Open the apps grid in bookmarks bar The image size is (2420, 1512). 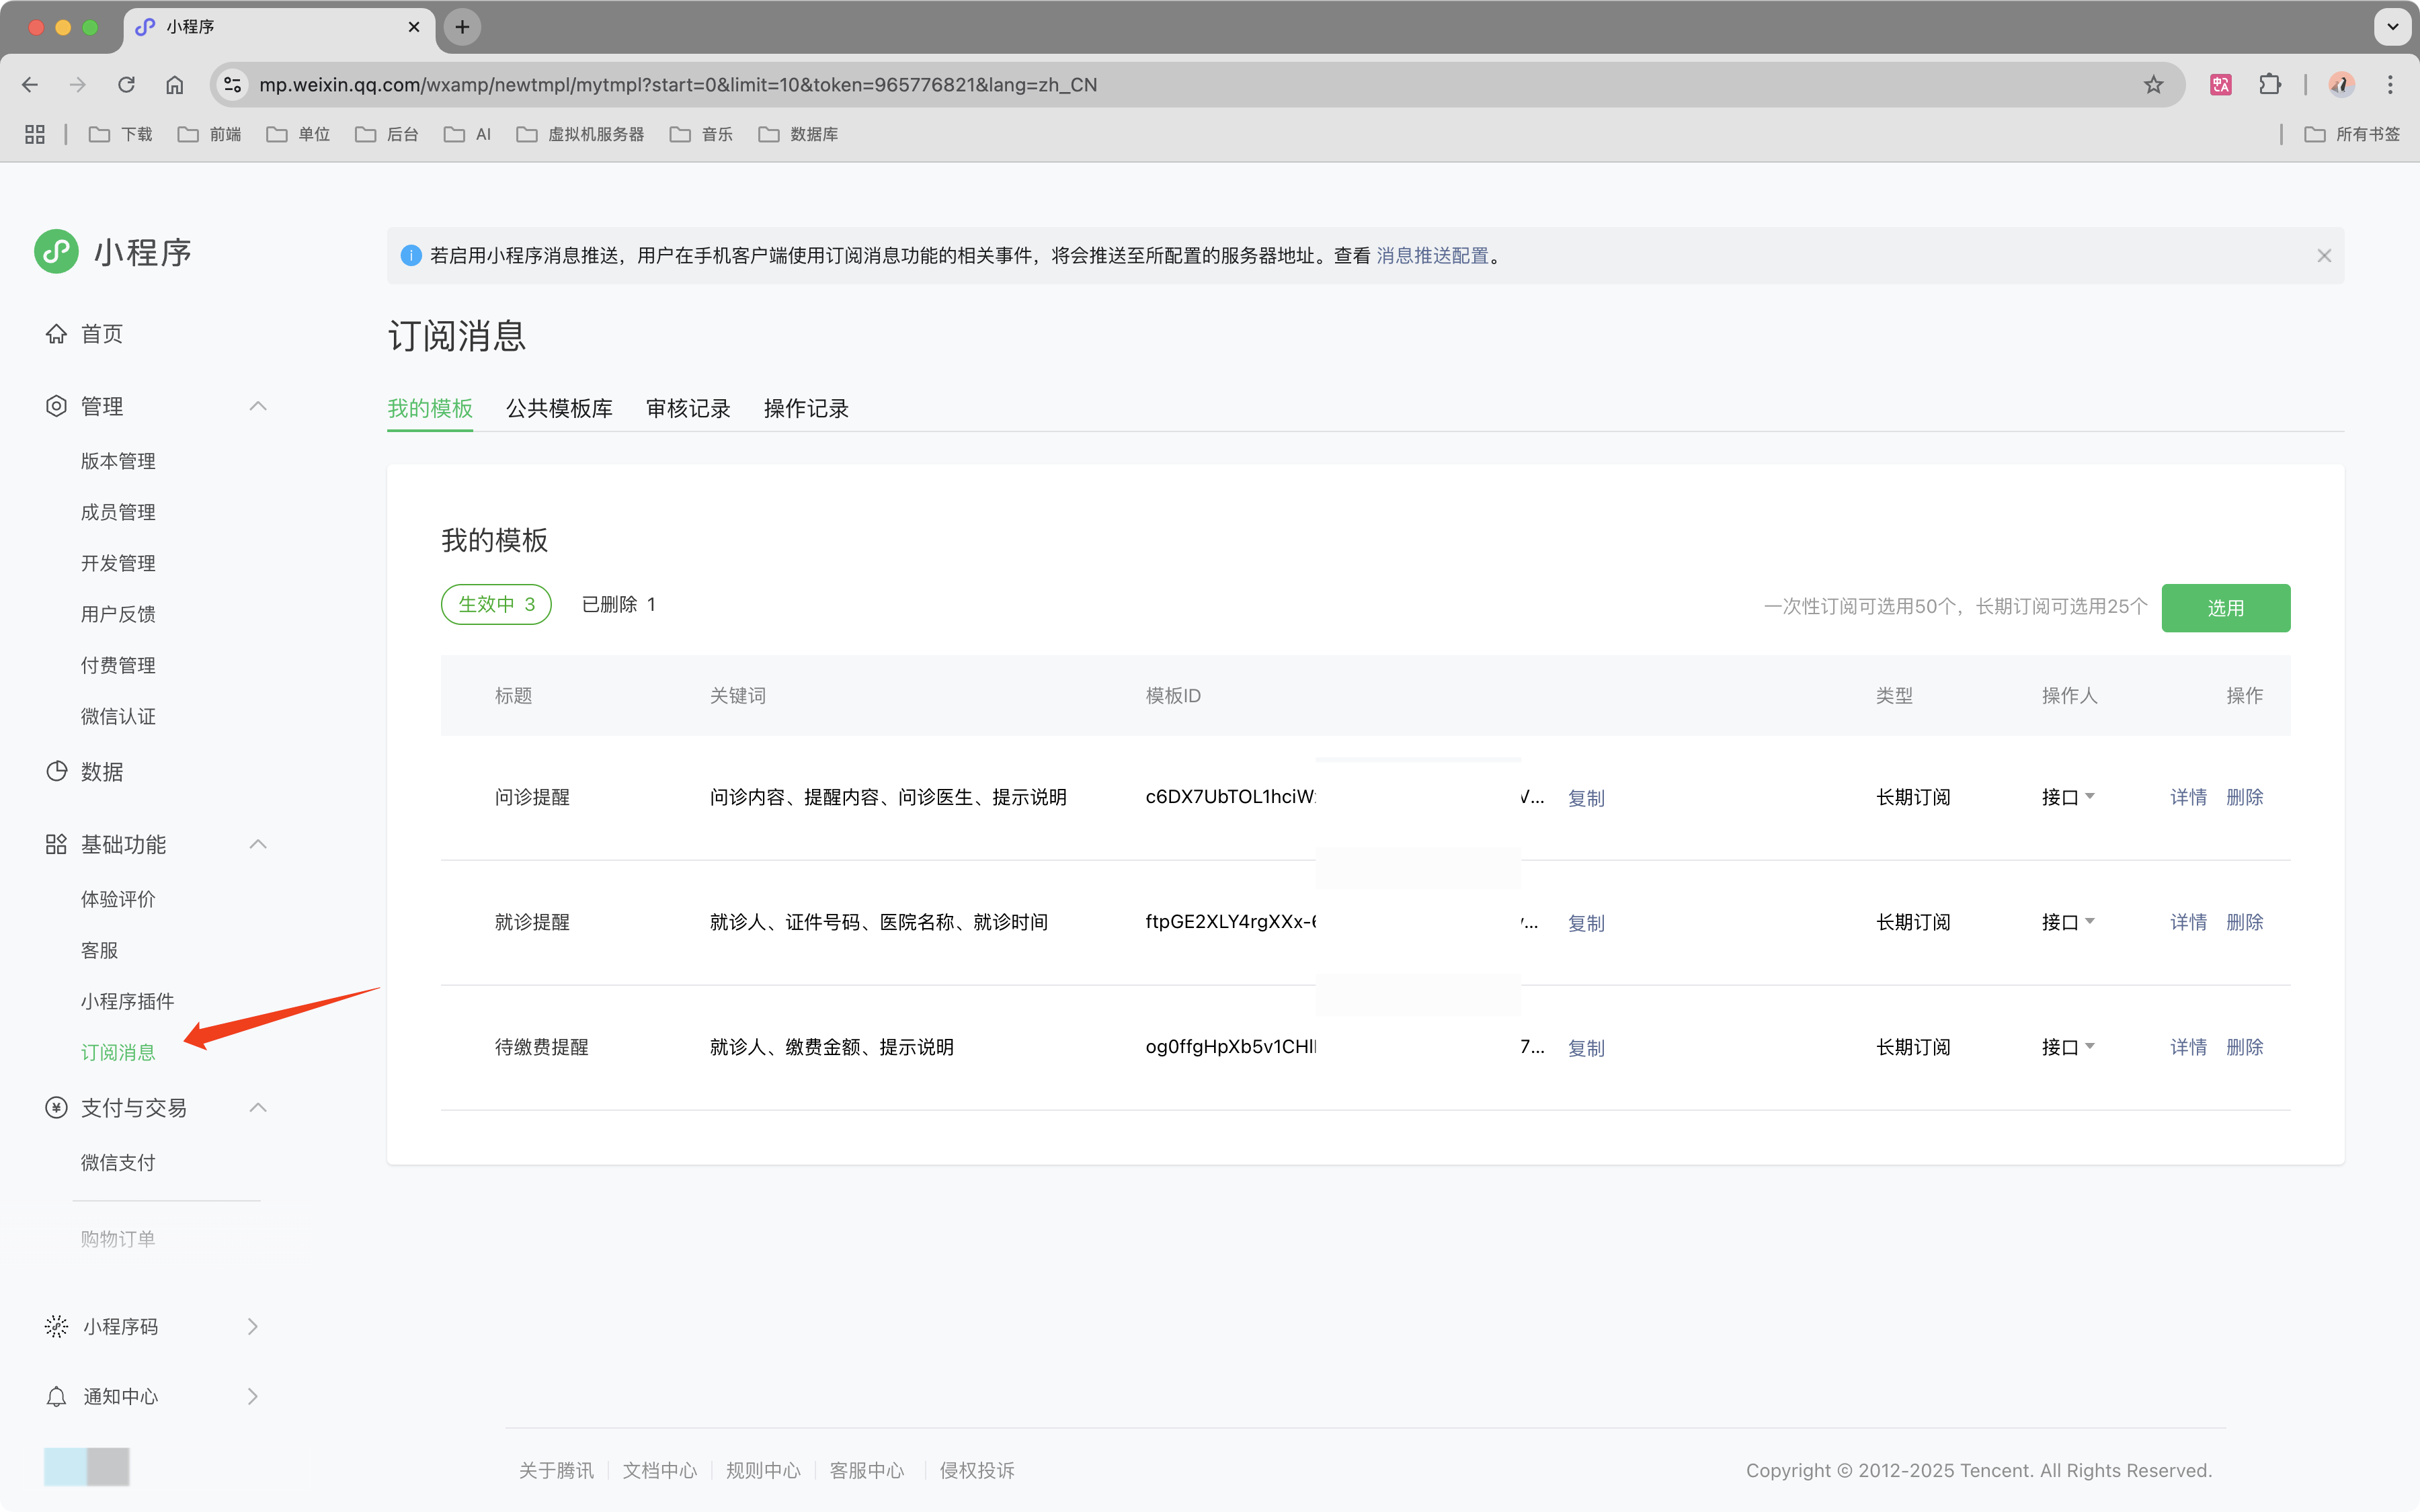35,134
